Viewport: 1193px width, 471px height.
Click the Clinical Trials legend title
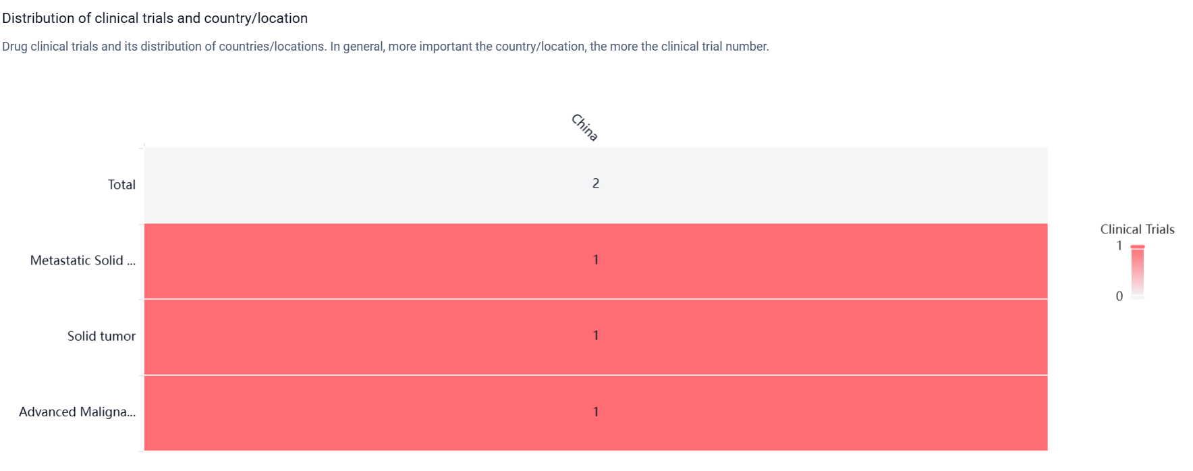(x=1137, y=229)
